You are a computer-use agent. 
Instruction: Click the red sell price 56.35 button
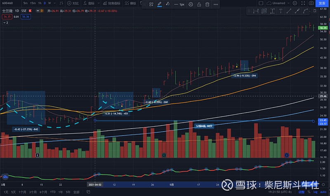pyautogui.click(x=7, y=17)
